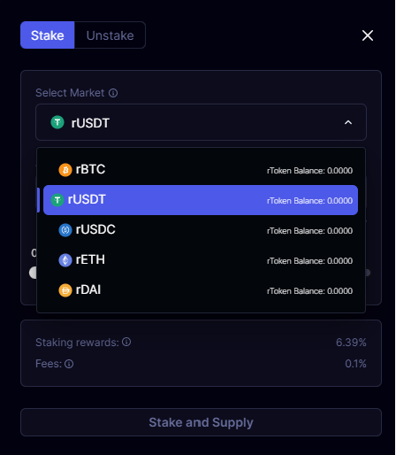Close the staking dialog with the X
The image size is (396, 455).
pos(368,35)
